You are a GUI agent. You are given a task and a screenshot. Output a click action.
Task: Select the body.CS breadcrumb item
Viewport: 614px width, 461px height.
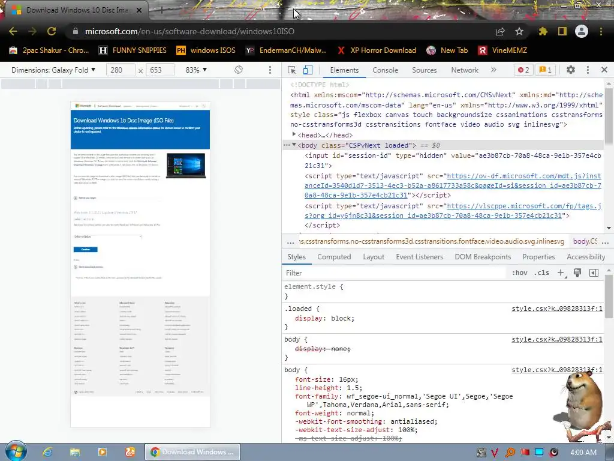585,241
